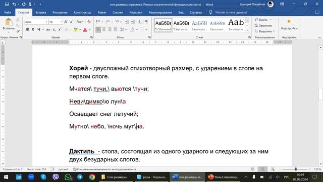Increase font size with the larger A icon
Image resolution: width=323 pixels, height=182 pixels.
(66, 22)
